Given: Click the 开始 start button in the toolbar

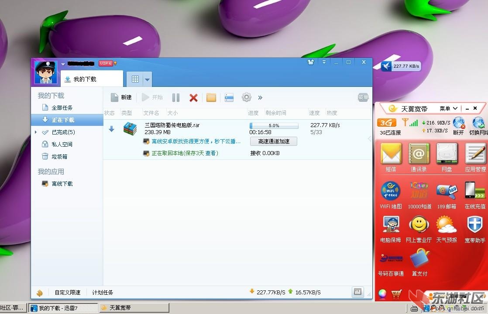Looking at the screenshot, I should (x=152, y=97).
